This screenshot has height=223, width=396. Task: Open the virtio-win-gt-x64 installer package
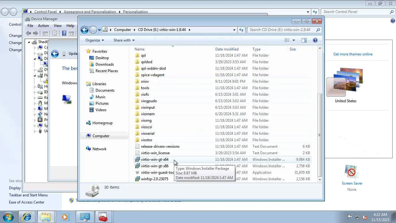click(155, 160)
